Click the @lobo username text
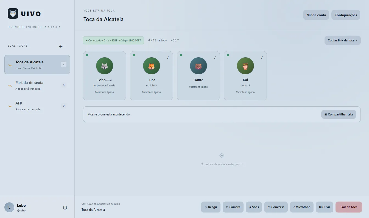The height and width of the screenshot is (218, 369). tap(21, 211)
